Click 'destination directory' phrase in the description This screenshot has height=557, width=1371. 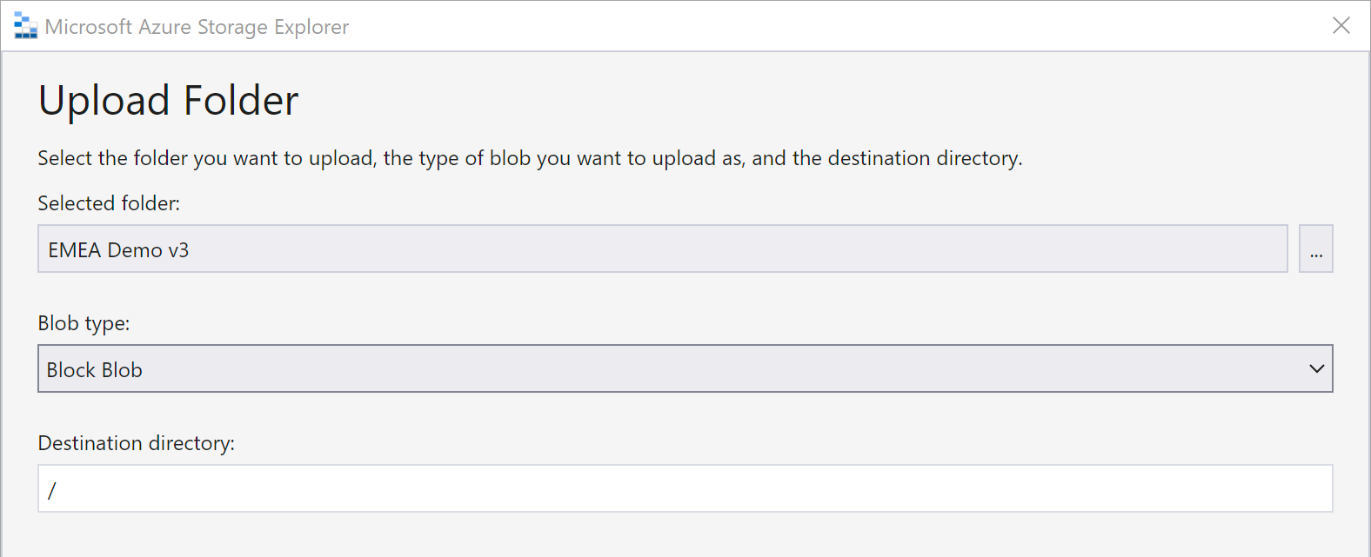pos(922,158)
